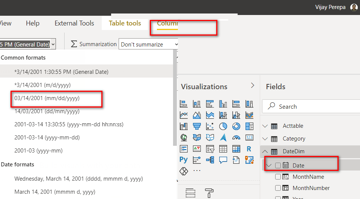
Task: Select the Scatter chart visual
Action: click(x=210, y=126)
